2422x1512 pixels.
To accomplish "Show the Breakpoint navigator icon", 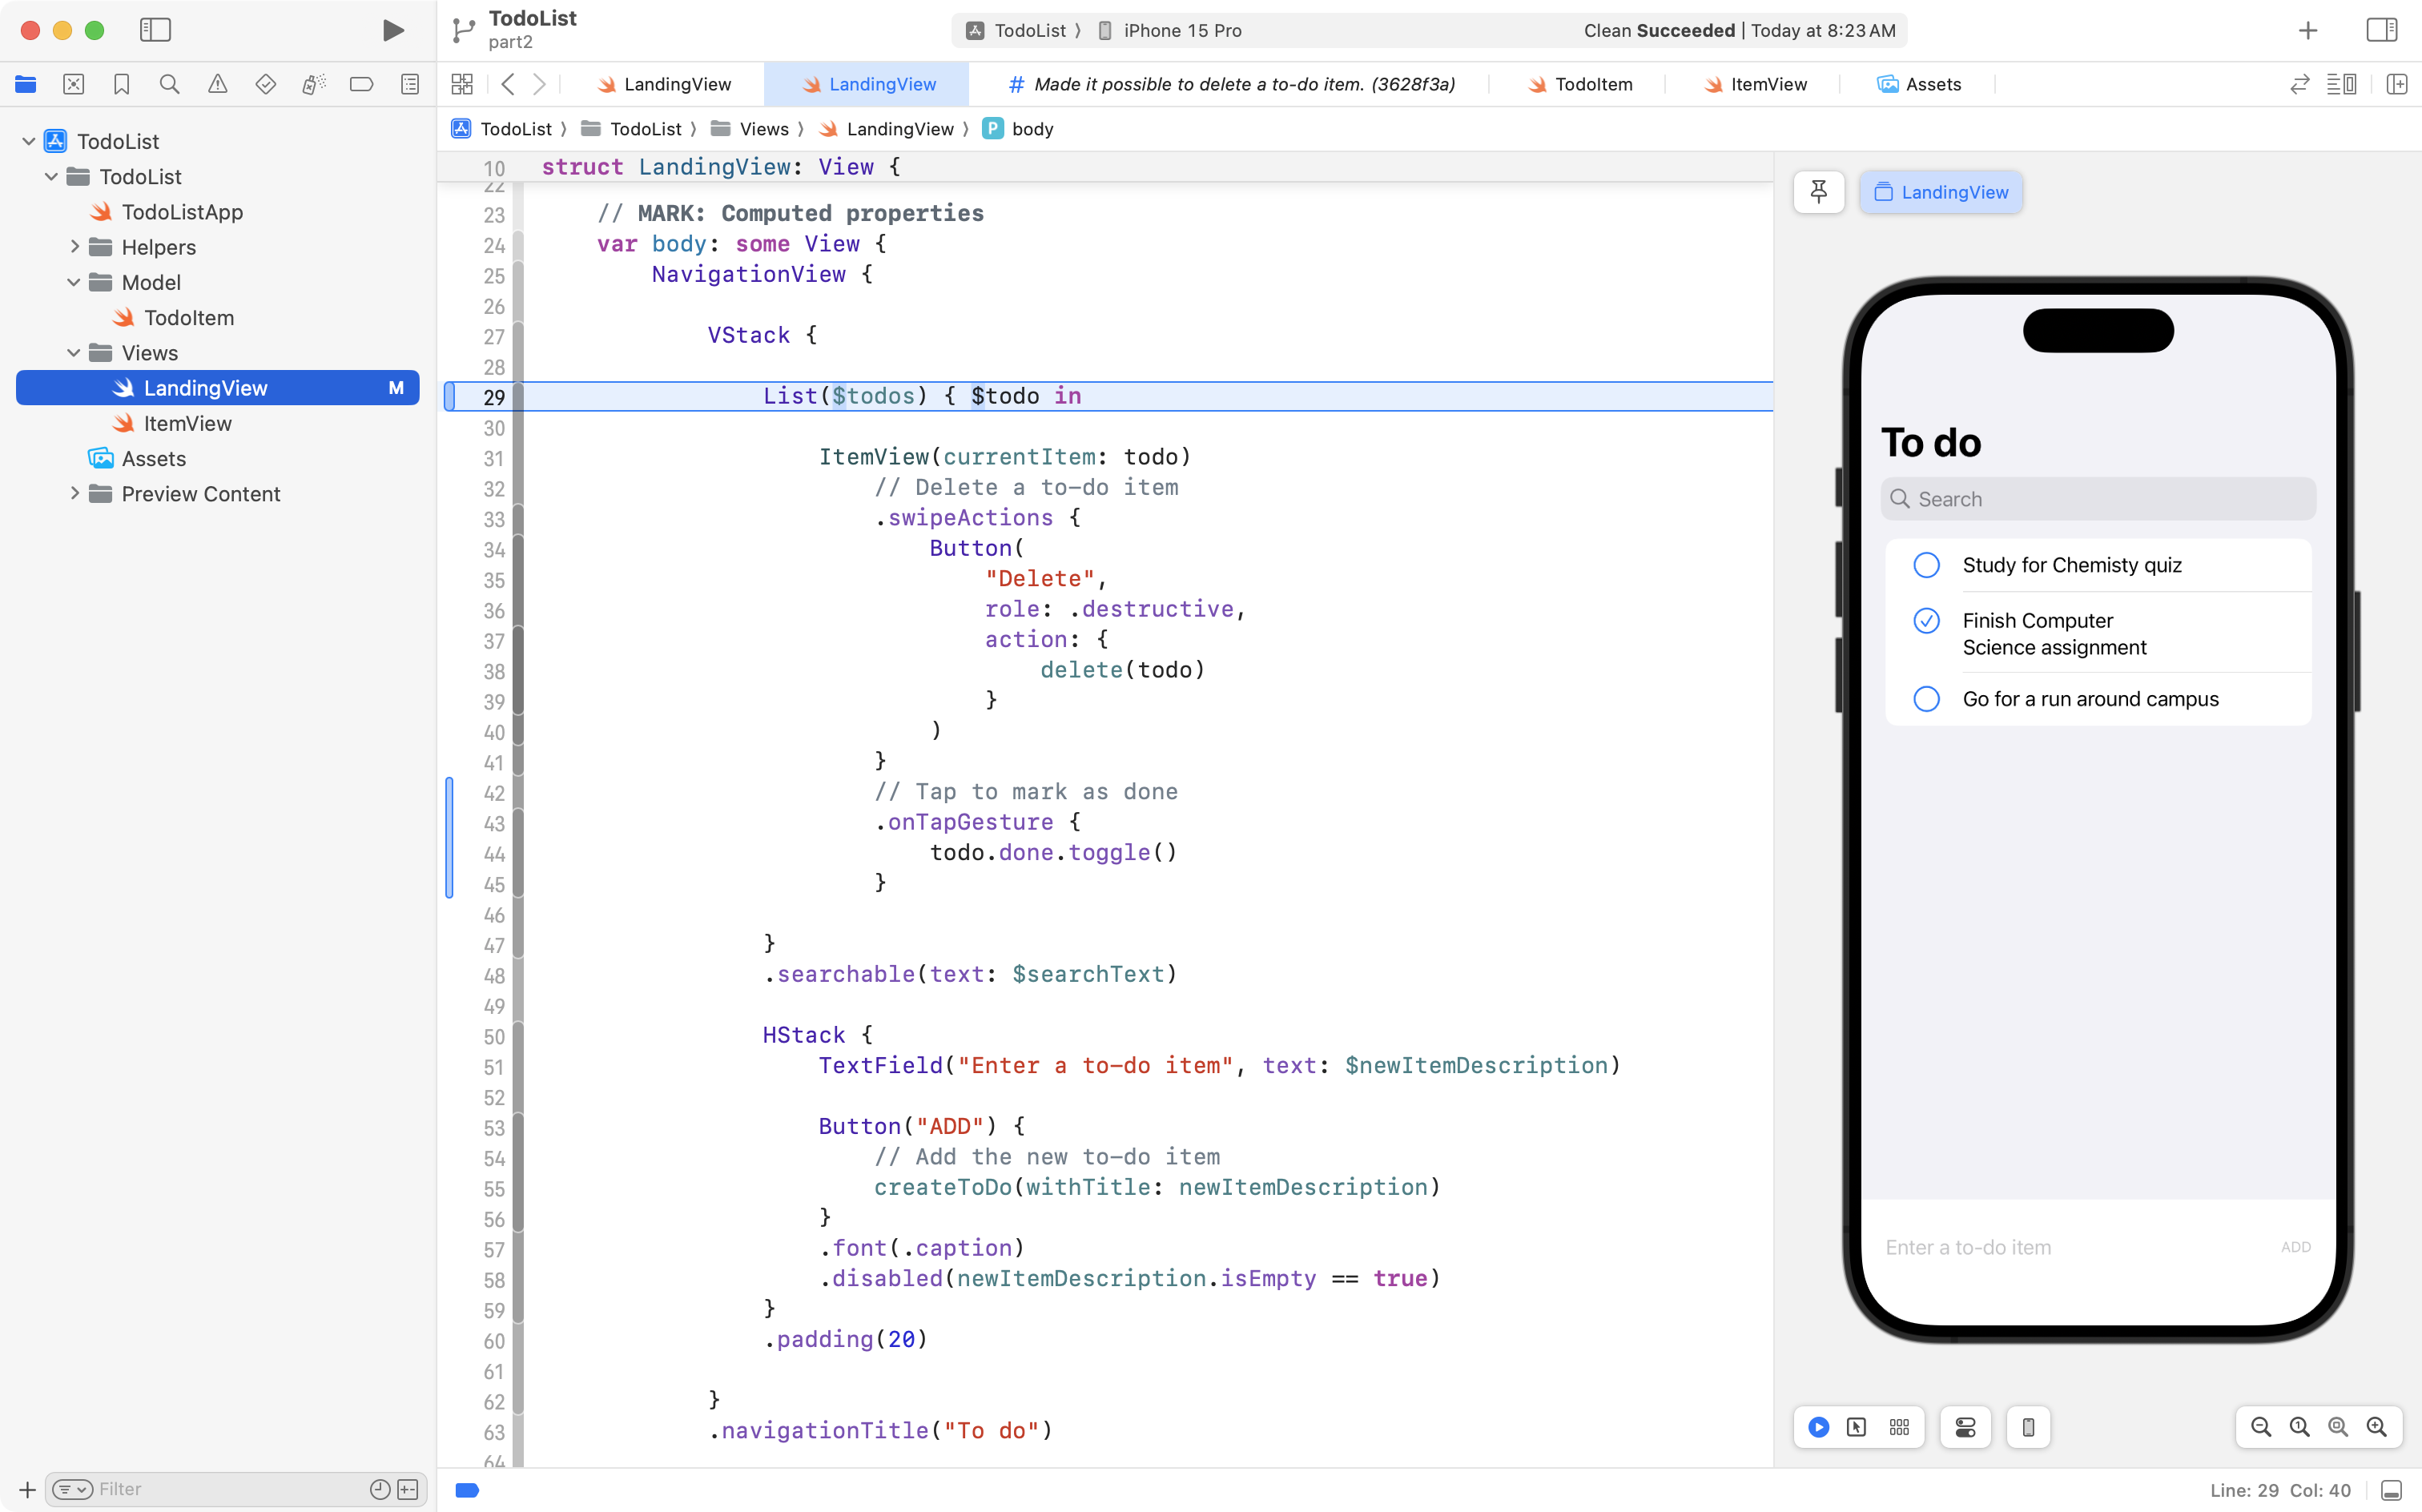I will [361, 84].
